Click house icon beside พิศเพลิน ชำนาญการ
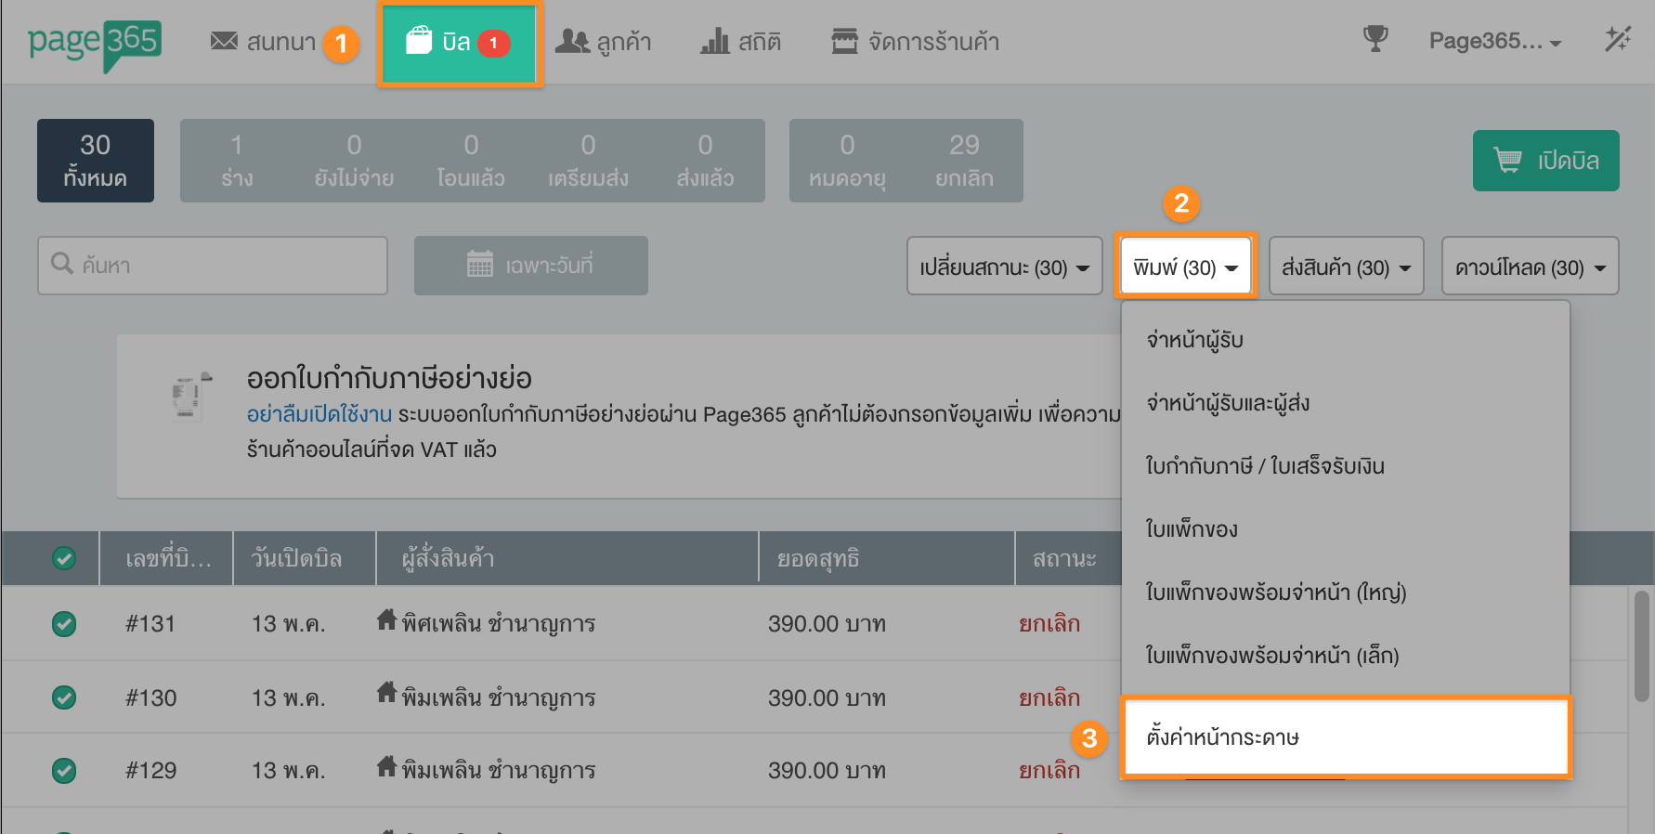This screenshot has width=1655, height=834. (386, 619)
